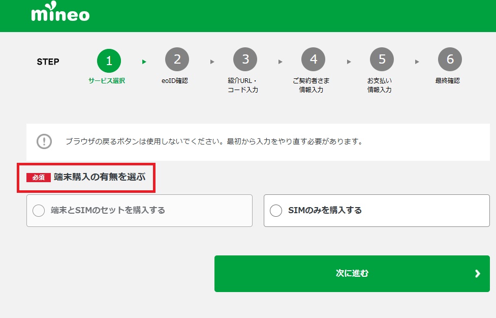Click the heading 端末購入の有無を選ぶ

click(x=100, y=177)
